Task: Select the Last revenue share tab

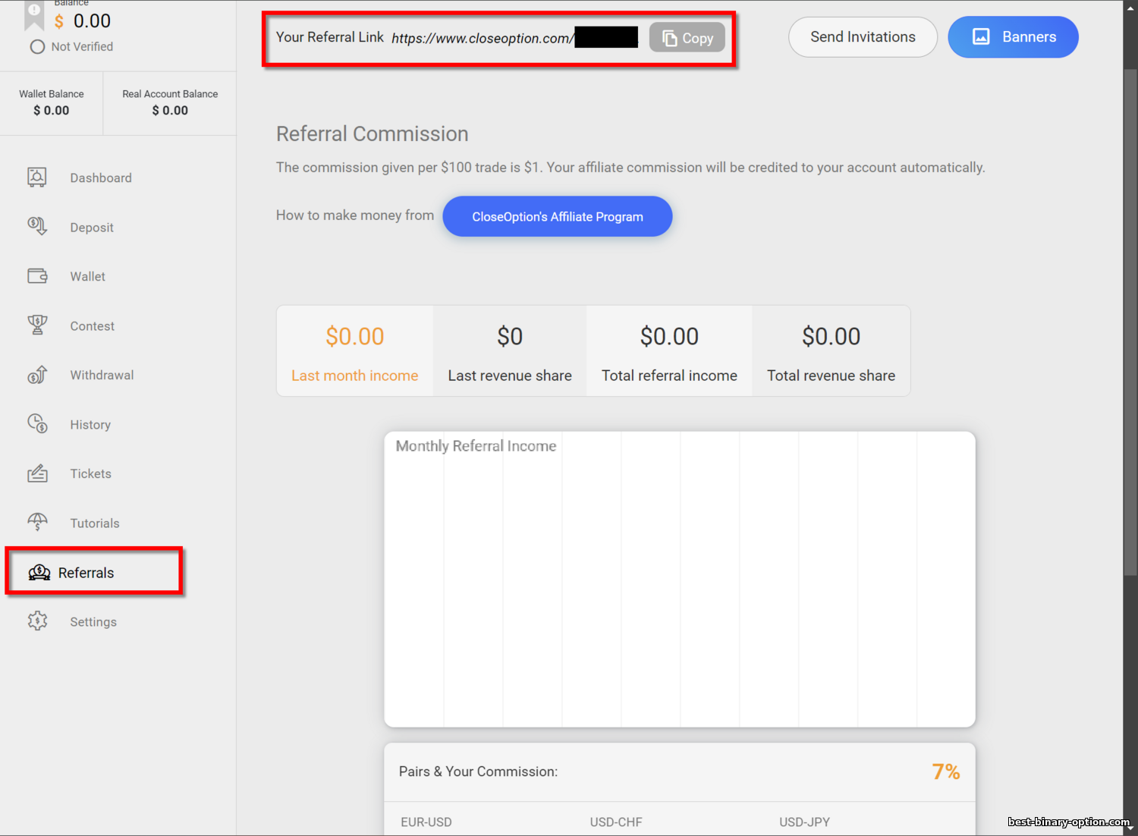Action: click(510, 351)
